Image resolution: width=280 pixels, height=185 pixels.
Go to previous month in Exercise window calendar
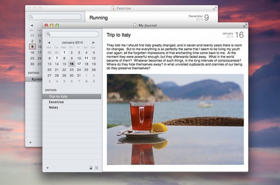point(32,25)
